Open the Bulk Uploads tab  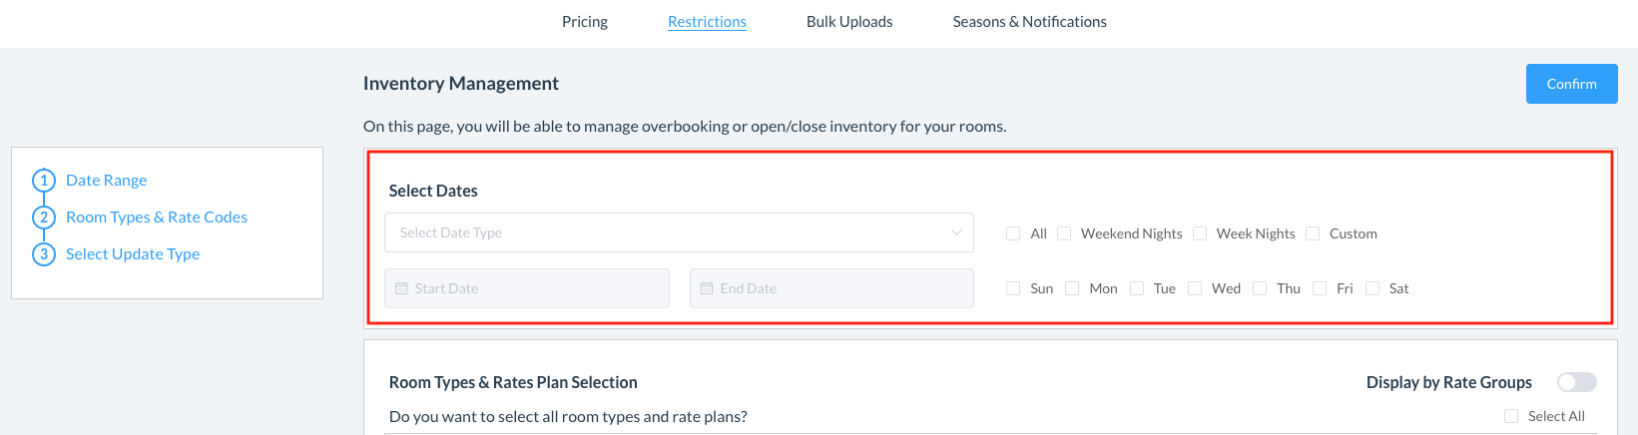849,22
